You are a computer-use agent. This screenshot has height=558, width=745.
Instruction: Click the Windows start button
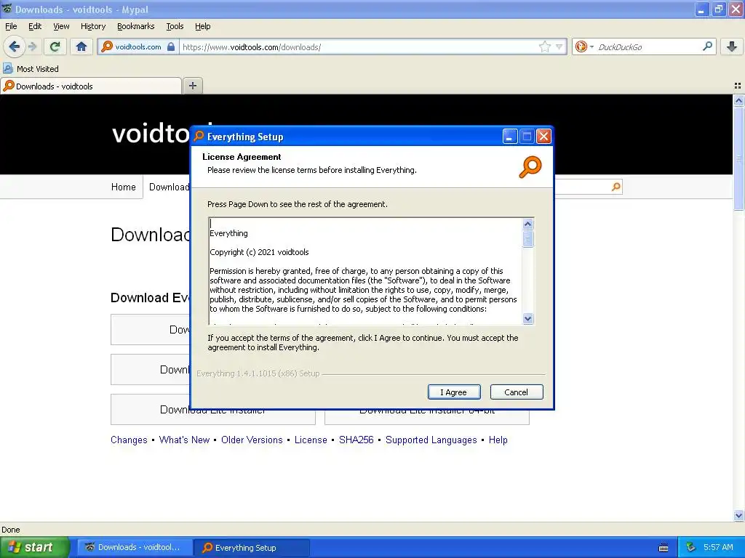tap(34, 547)
